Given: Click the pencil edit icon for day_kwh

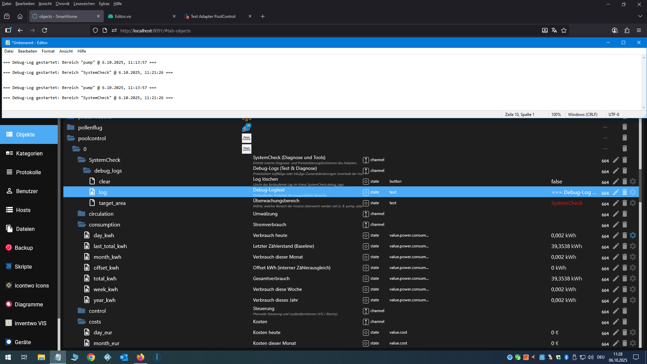Looking at the screenshot, I should point(616,235).
